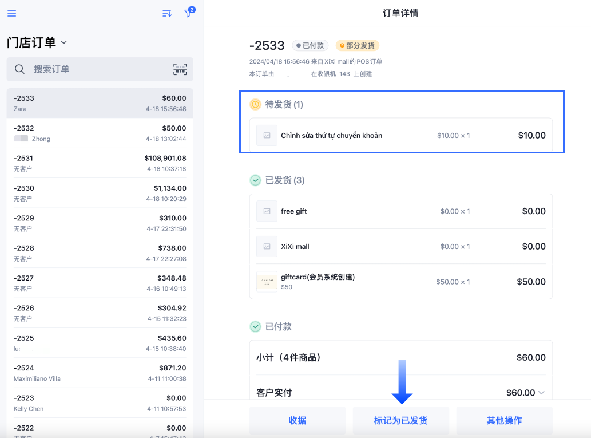Screen dimensions: 591x438
Task: Click the 订单详情 page title
Action: [x=400, y=13]
